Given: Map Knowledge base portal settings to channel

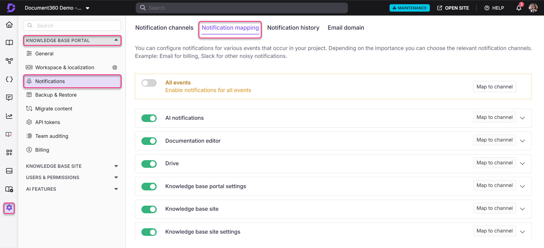Looking at the screenshot, I should (x=494, y=185).
